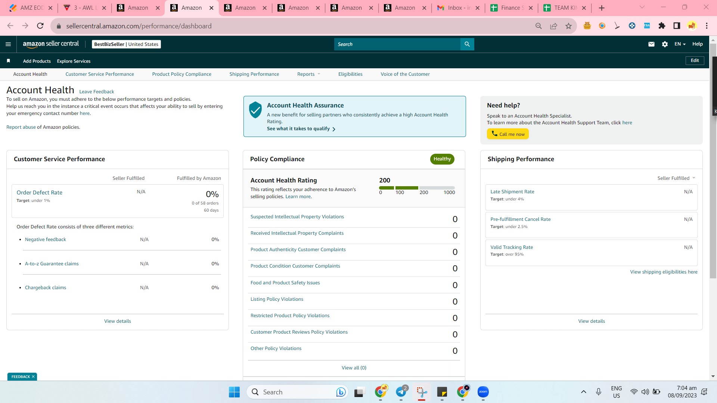The image size is (717, 403).
Task: Expand the Seller Fulfilled shipping dropdown
Action: pyautogui.click(x=676, y=178)
